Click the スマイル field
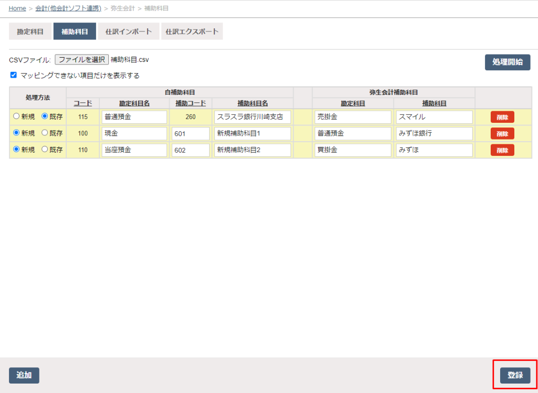Screen dimensions: 538x393 coord(434,117)
